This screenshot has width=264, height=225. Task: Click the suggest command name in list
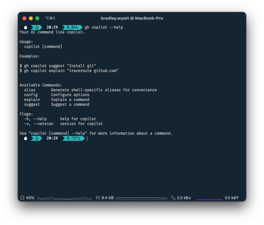(32, 105)
